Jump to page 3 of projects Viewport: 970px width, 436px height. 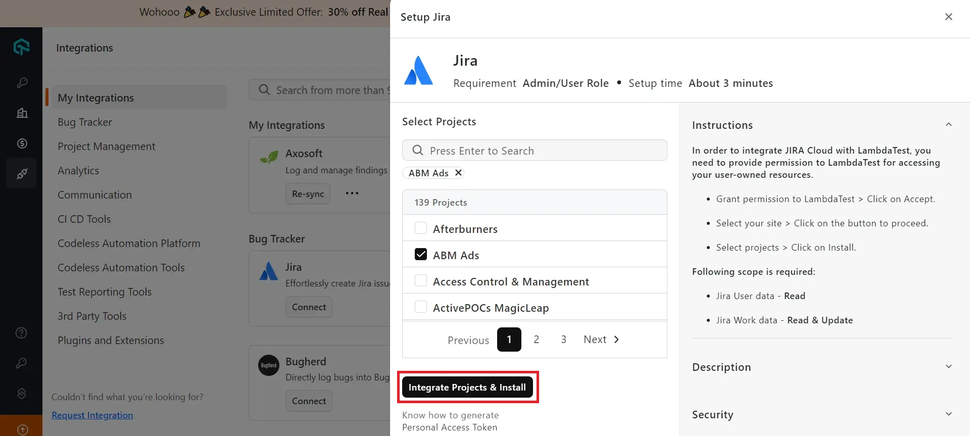(564, 340)
